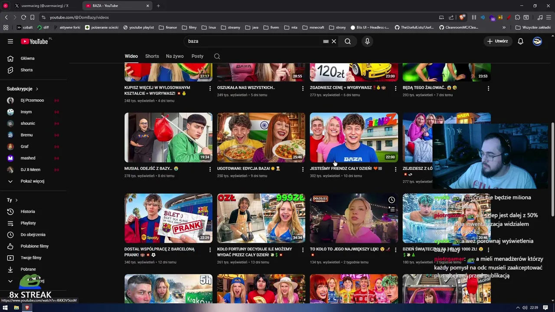
Task: Open taskbar volume control
Action: click(525, 308)
